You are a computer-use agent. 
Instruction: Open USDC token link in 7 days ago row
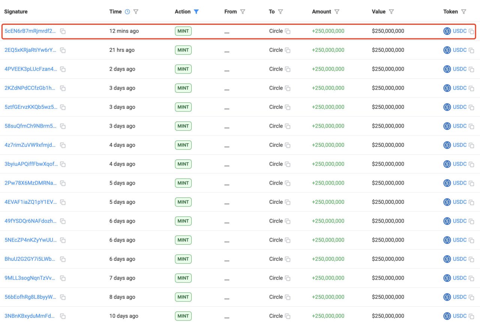point(459,278)
